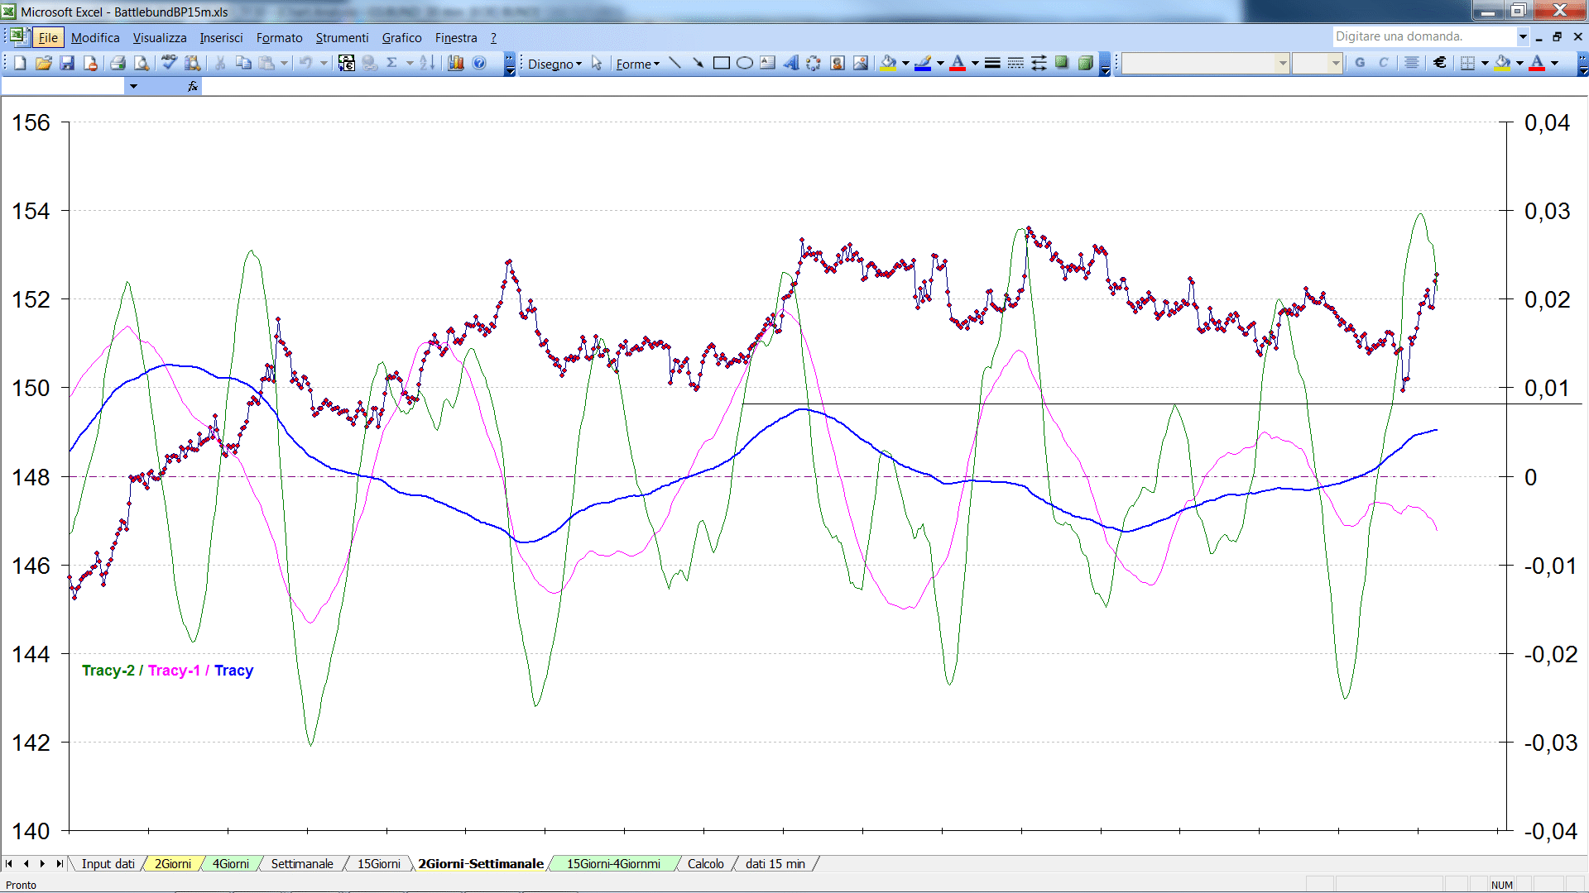This screenshot has width=1589, height=893.
Task: Click the Euro conversion icon
Action: [347, 63]
